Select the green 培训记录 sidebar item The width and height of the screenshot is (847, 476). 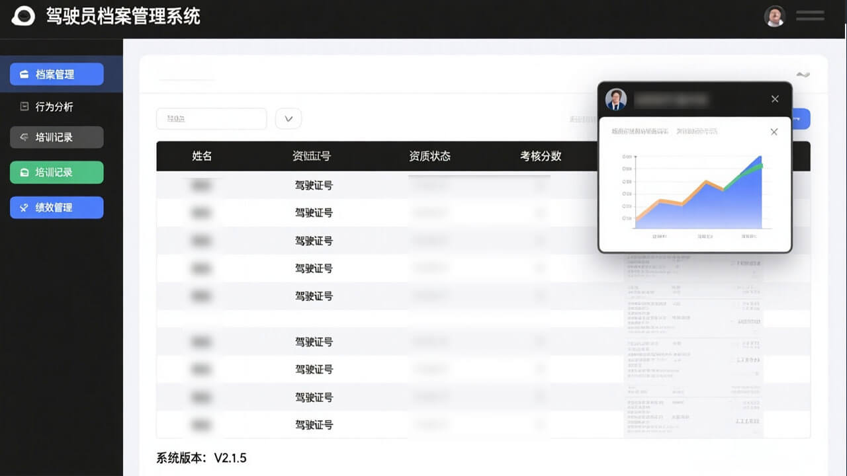(x=57, y=173)
